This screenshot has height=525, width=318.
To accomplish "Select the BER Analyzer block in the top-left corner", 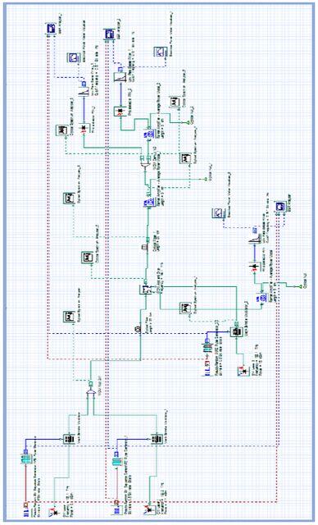I will coord(51,30).
